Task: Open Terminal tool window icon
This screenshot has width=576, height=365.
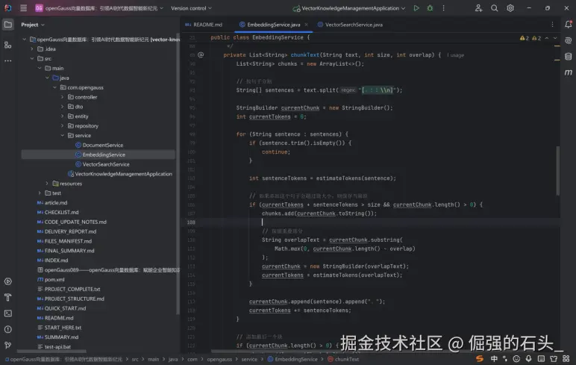Action: coord(7,313)
